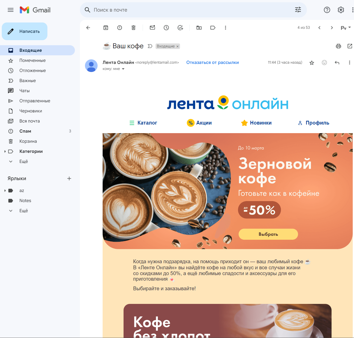Open the main menu hamburger icon
The height and width of the screenshot is (338, 354).
click(11, 10)
